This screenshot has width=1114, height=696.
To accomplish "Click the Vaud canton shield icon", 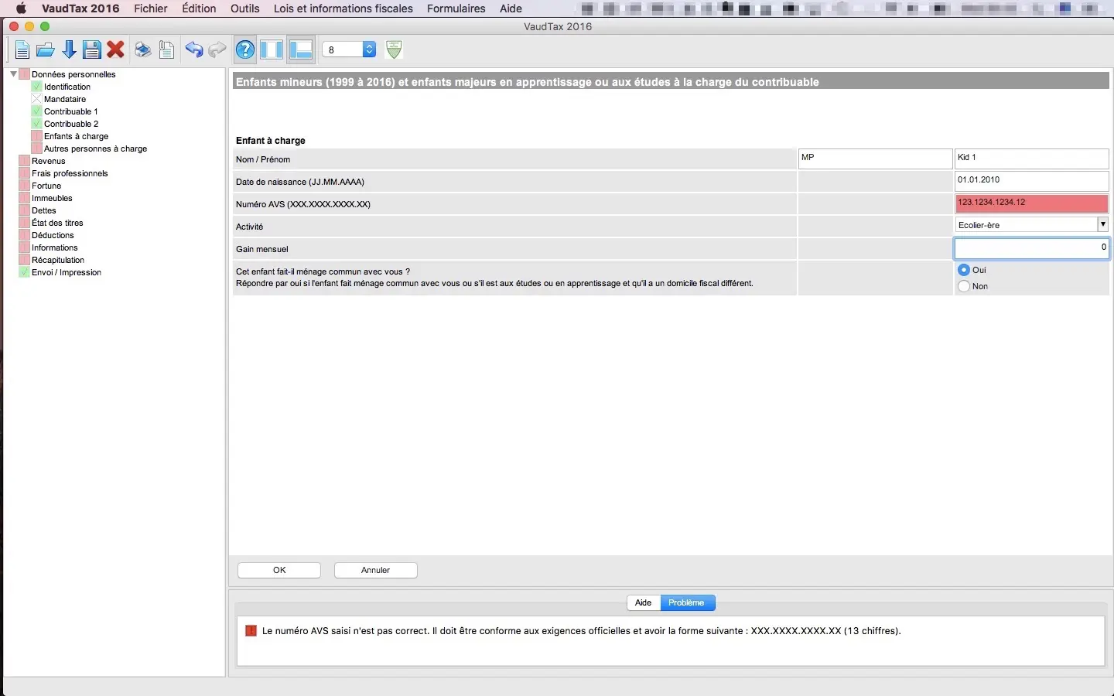I will (394, 49).
